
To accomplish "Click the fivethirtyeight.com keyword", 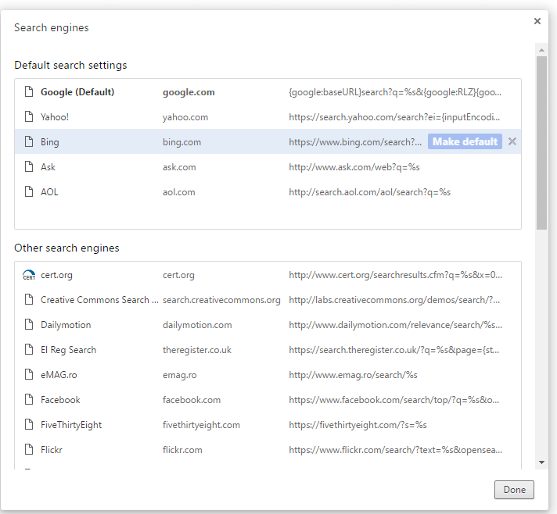I will pos(201,425).
